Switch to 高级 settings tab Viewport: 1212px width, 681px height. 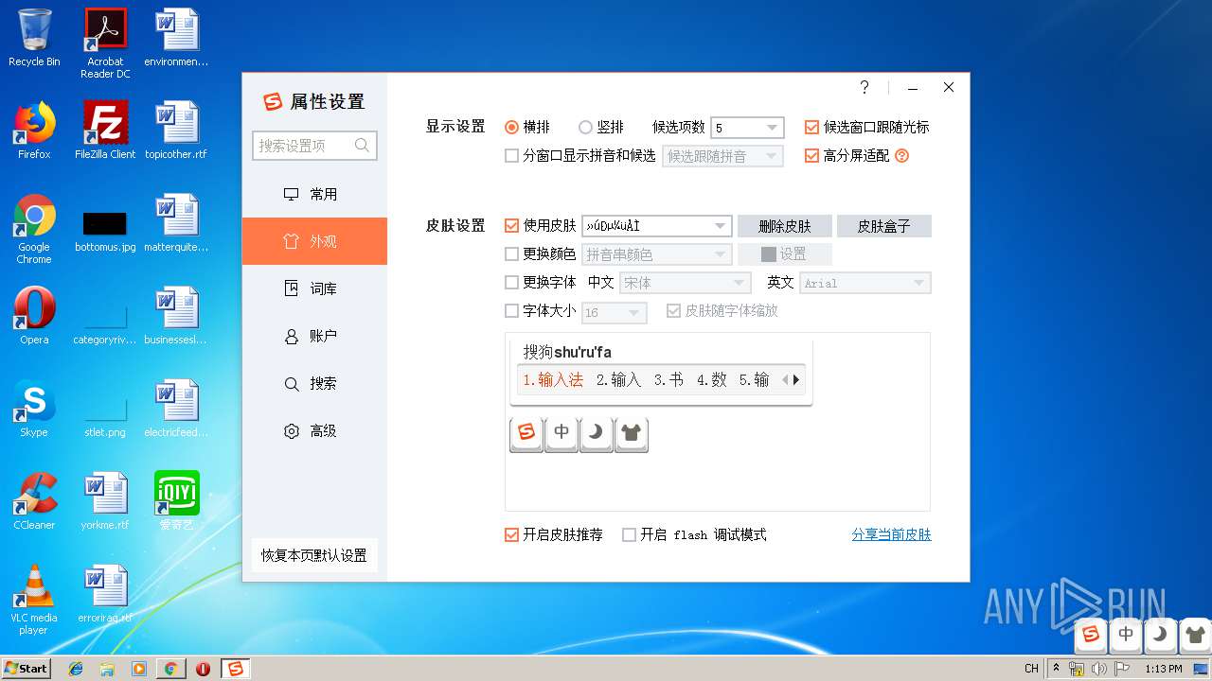pyautogui.click(x=314, y=430)
